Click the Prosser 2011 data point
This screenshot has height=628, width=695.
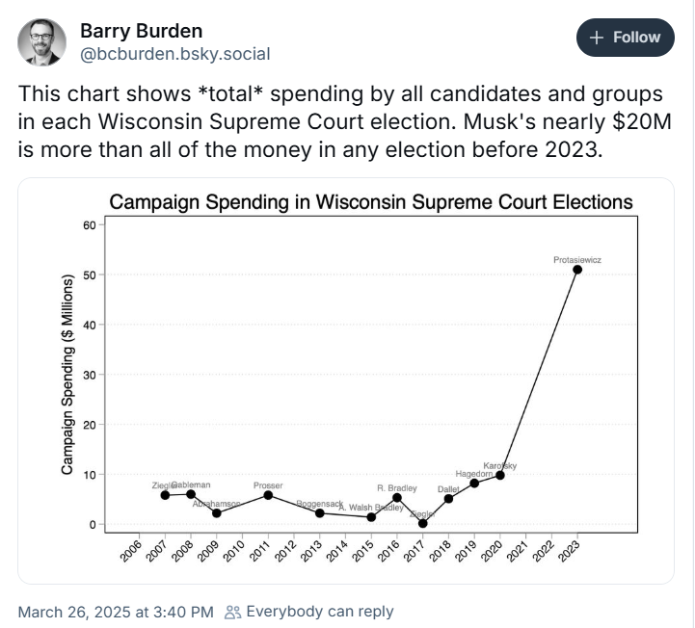point(268,495)
